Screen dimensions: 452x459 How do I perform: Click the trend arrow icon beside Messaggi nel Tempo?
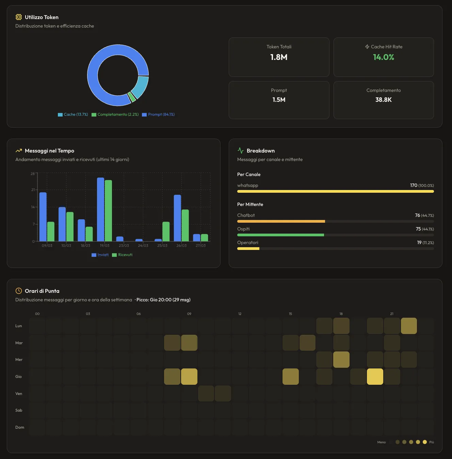[x=19, y=151]
